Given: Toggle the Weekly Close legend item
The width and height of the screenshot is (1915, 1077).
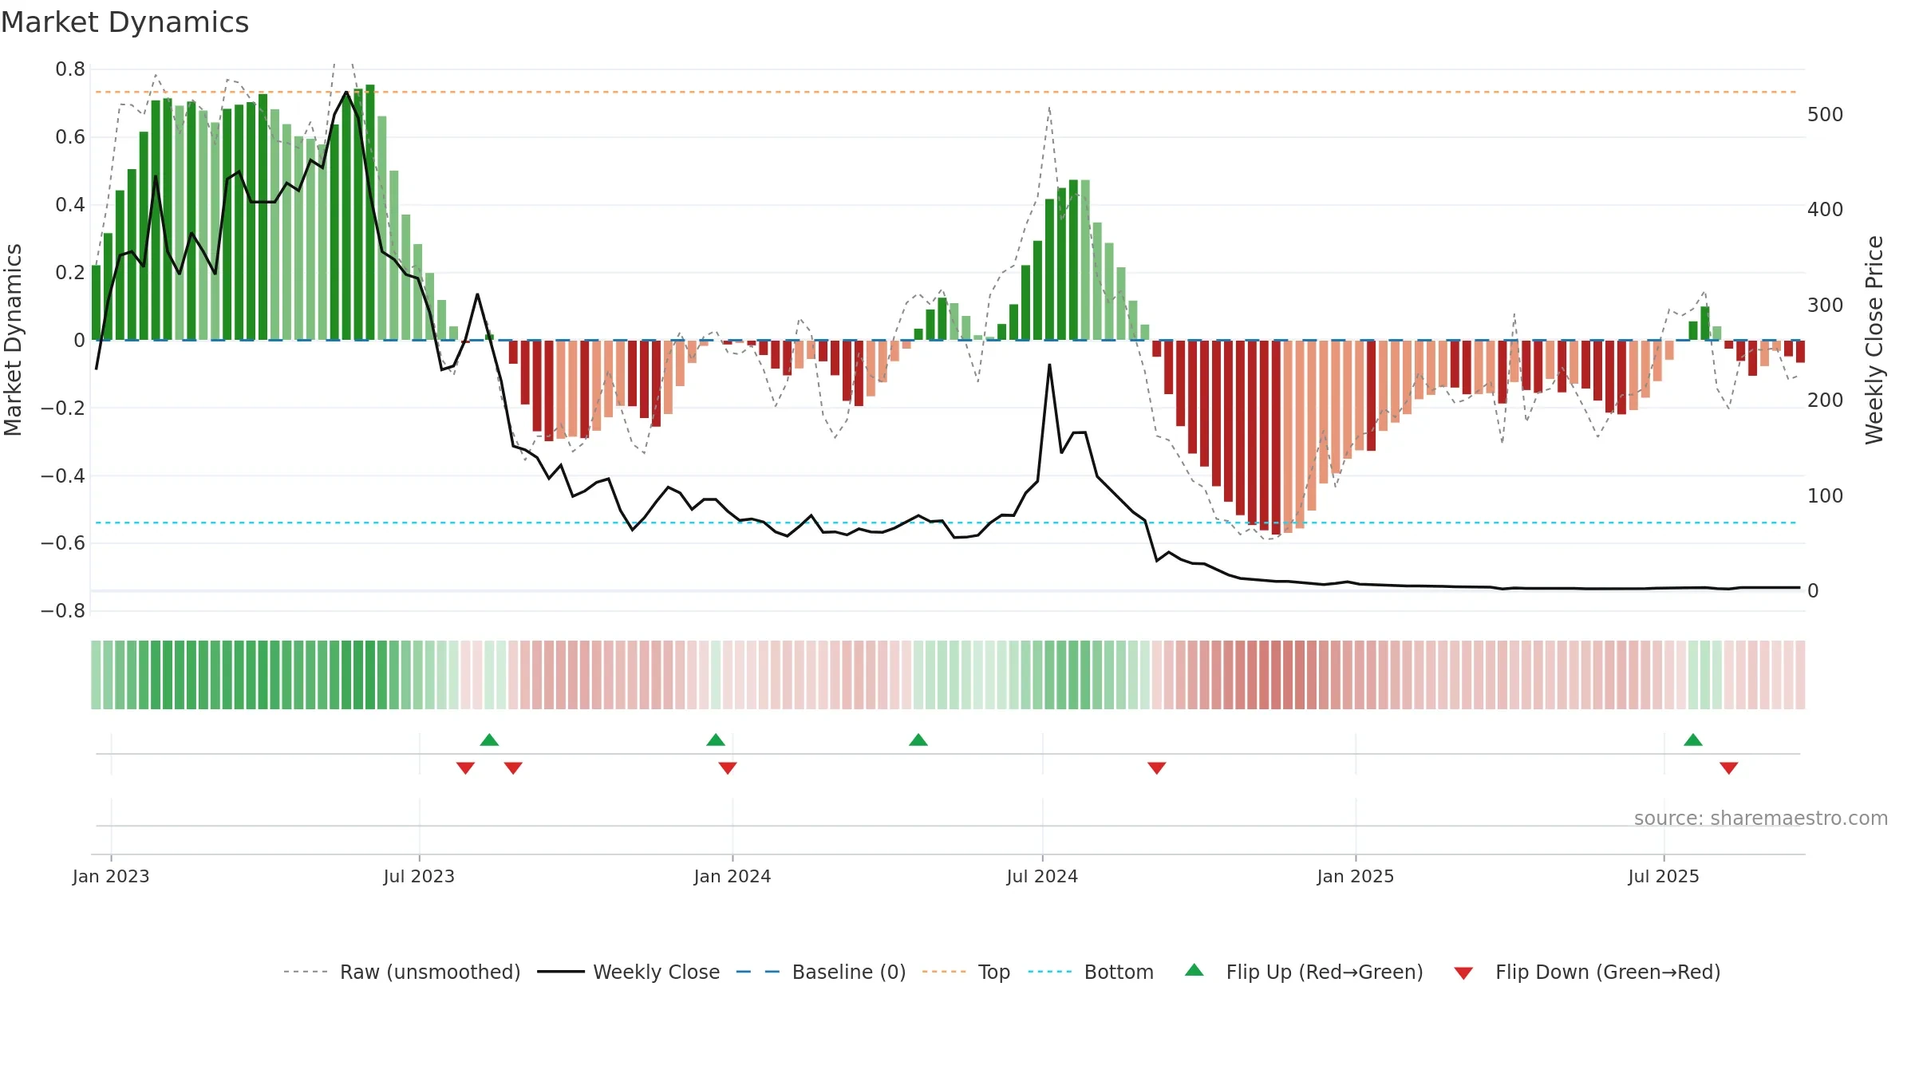Looking at the screenshot, I should [x=628, y=972].
